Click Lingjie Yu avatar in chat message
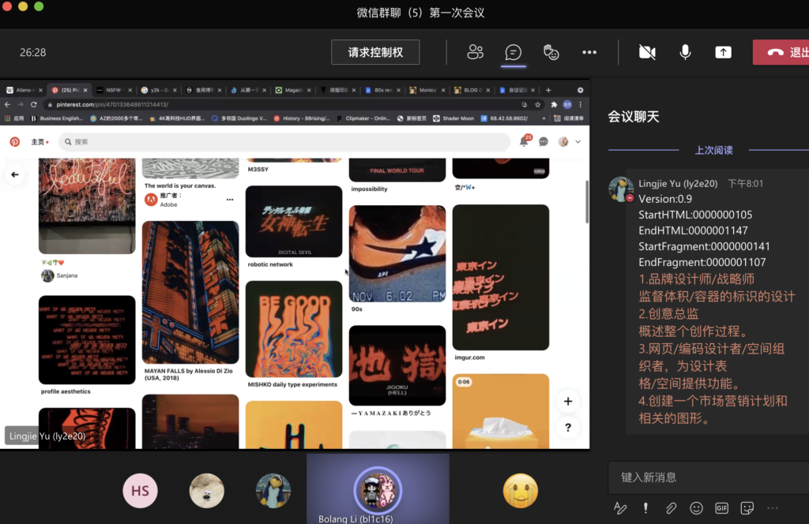This screenshot has width=809, height=524. pos(621,189)
